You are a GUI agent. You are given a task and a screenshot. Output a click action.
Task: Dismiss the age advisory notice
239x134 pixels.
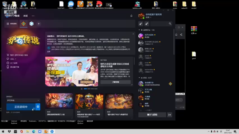pyautogui.click(x=133, y=34)
